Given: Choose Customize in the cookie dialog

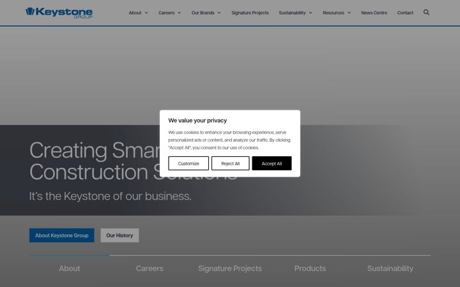Looking at the screenshot, I should click(188, 163).
